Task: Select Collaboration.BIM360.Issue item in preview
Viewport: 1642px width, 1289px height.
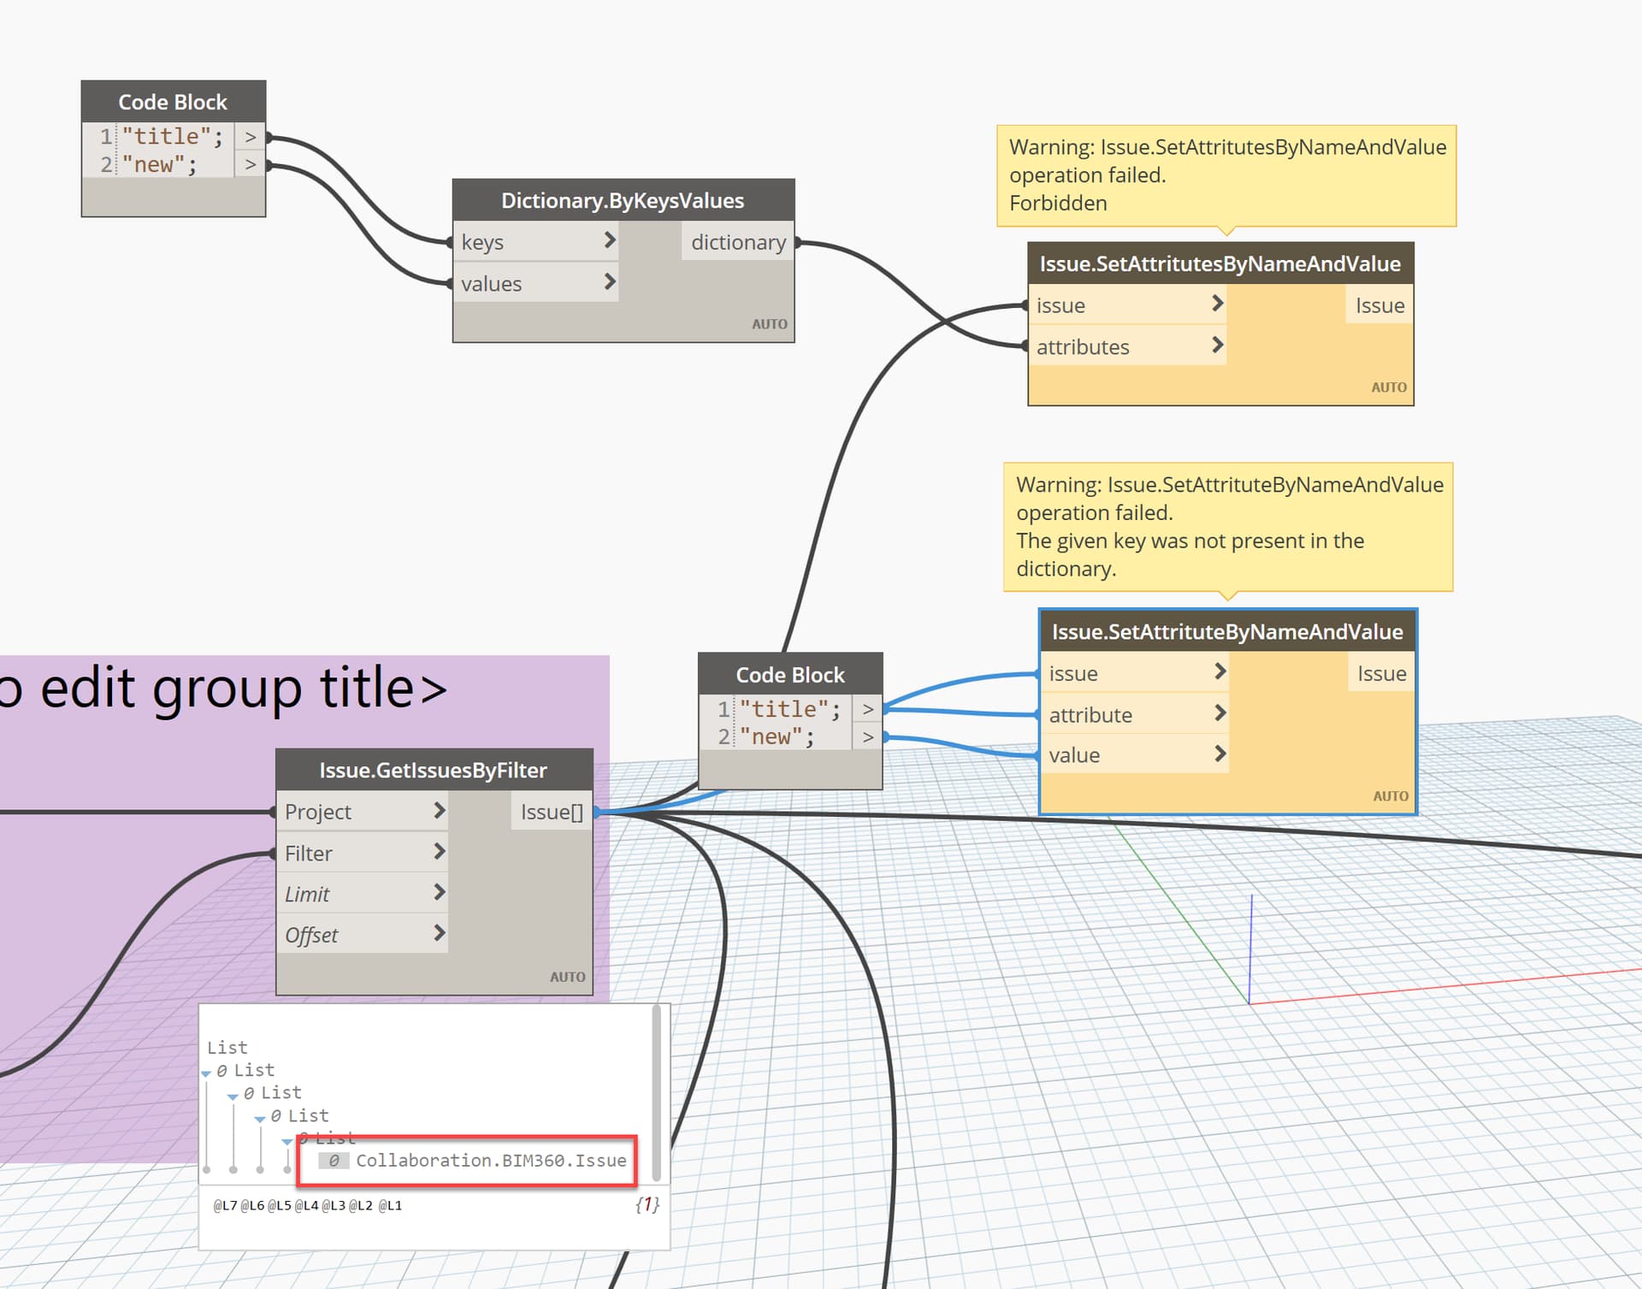Action: coord(490,1161)
